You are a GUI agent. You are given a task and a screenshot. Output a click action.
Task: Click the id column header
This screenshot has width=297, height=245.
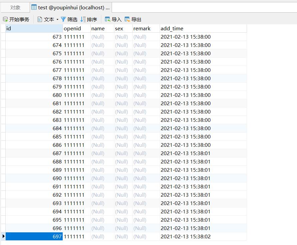pyautogui.click(x=34, y=28)
